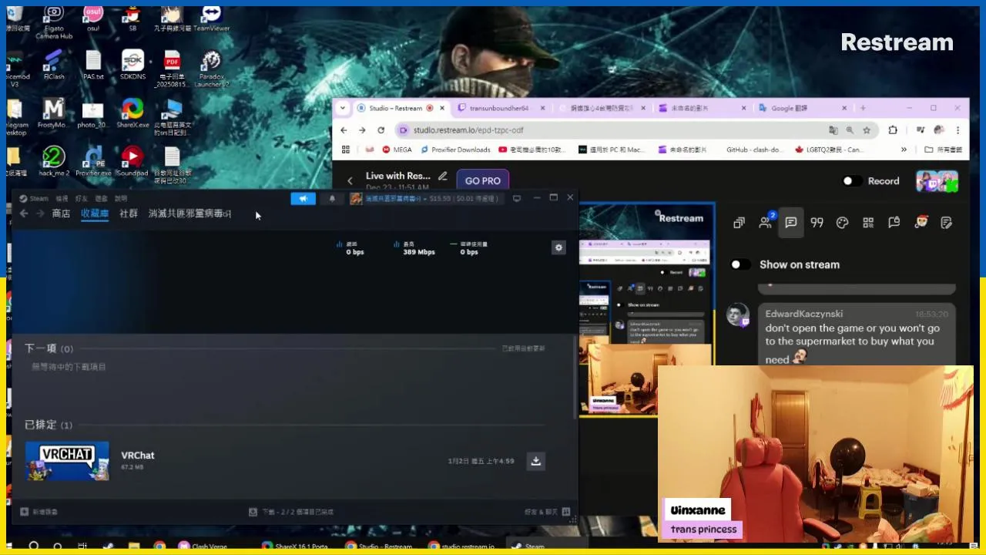
Task: Open Steam account wallet dropdown
Action: coord(427,198)
